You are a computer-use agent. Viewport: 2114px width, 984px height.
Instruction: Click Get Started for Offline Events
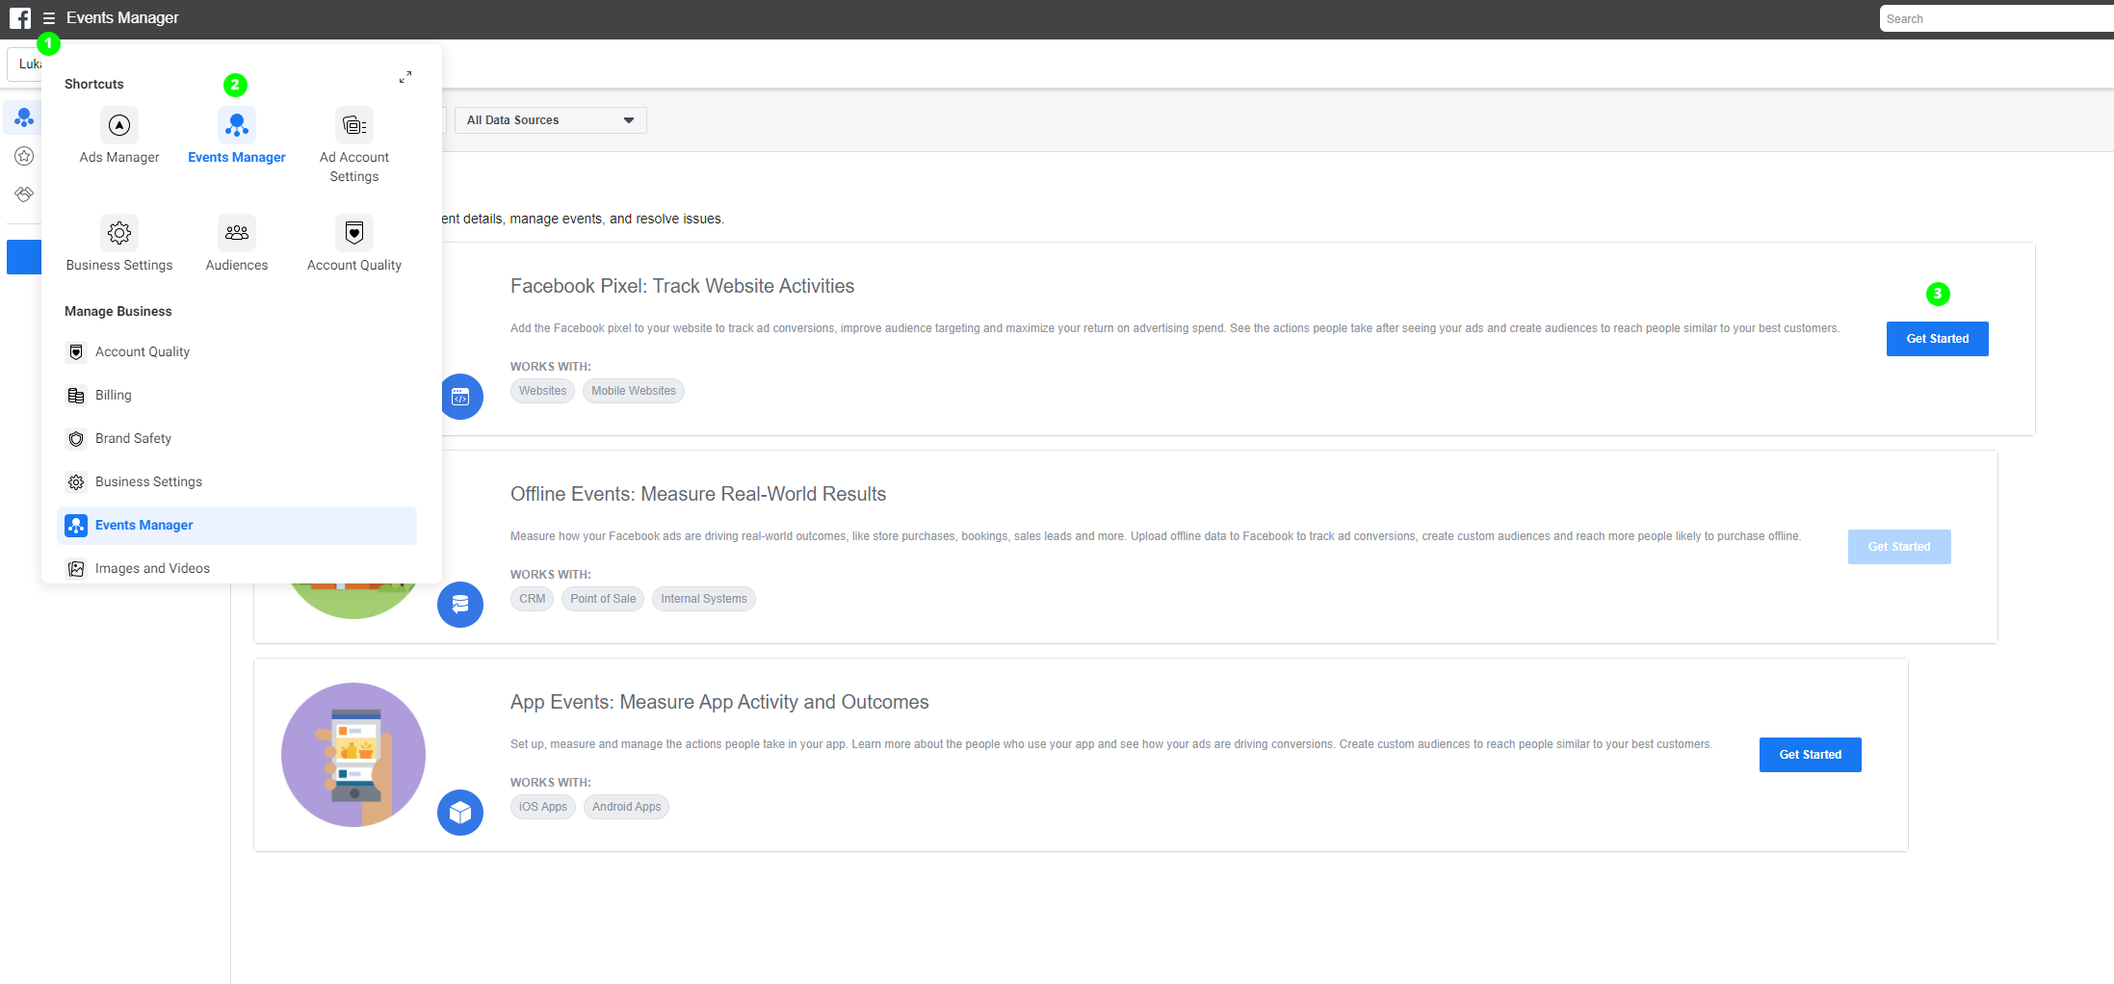(x=1898, y=547)
